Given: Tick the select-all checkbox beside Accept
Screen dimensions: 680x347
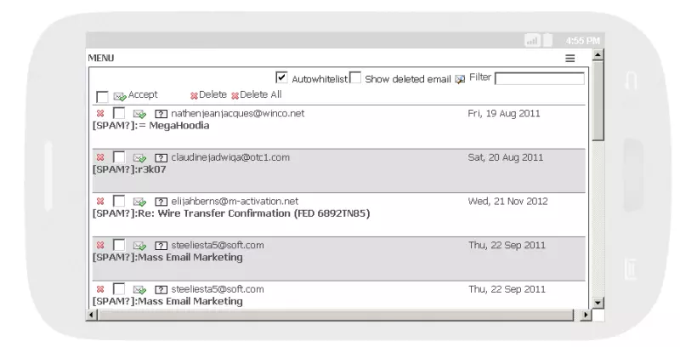Looking at the screenshot, I should point(102,96).
